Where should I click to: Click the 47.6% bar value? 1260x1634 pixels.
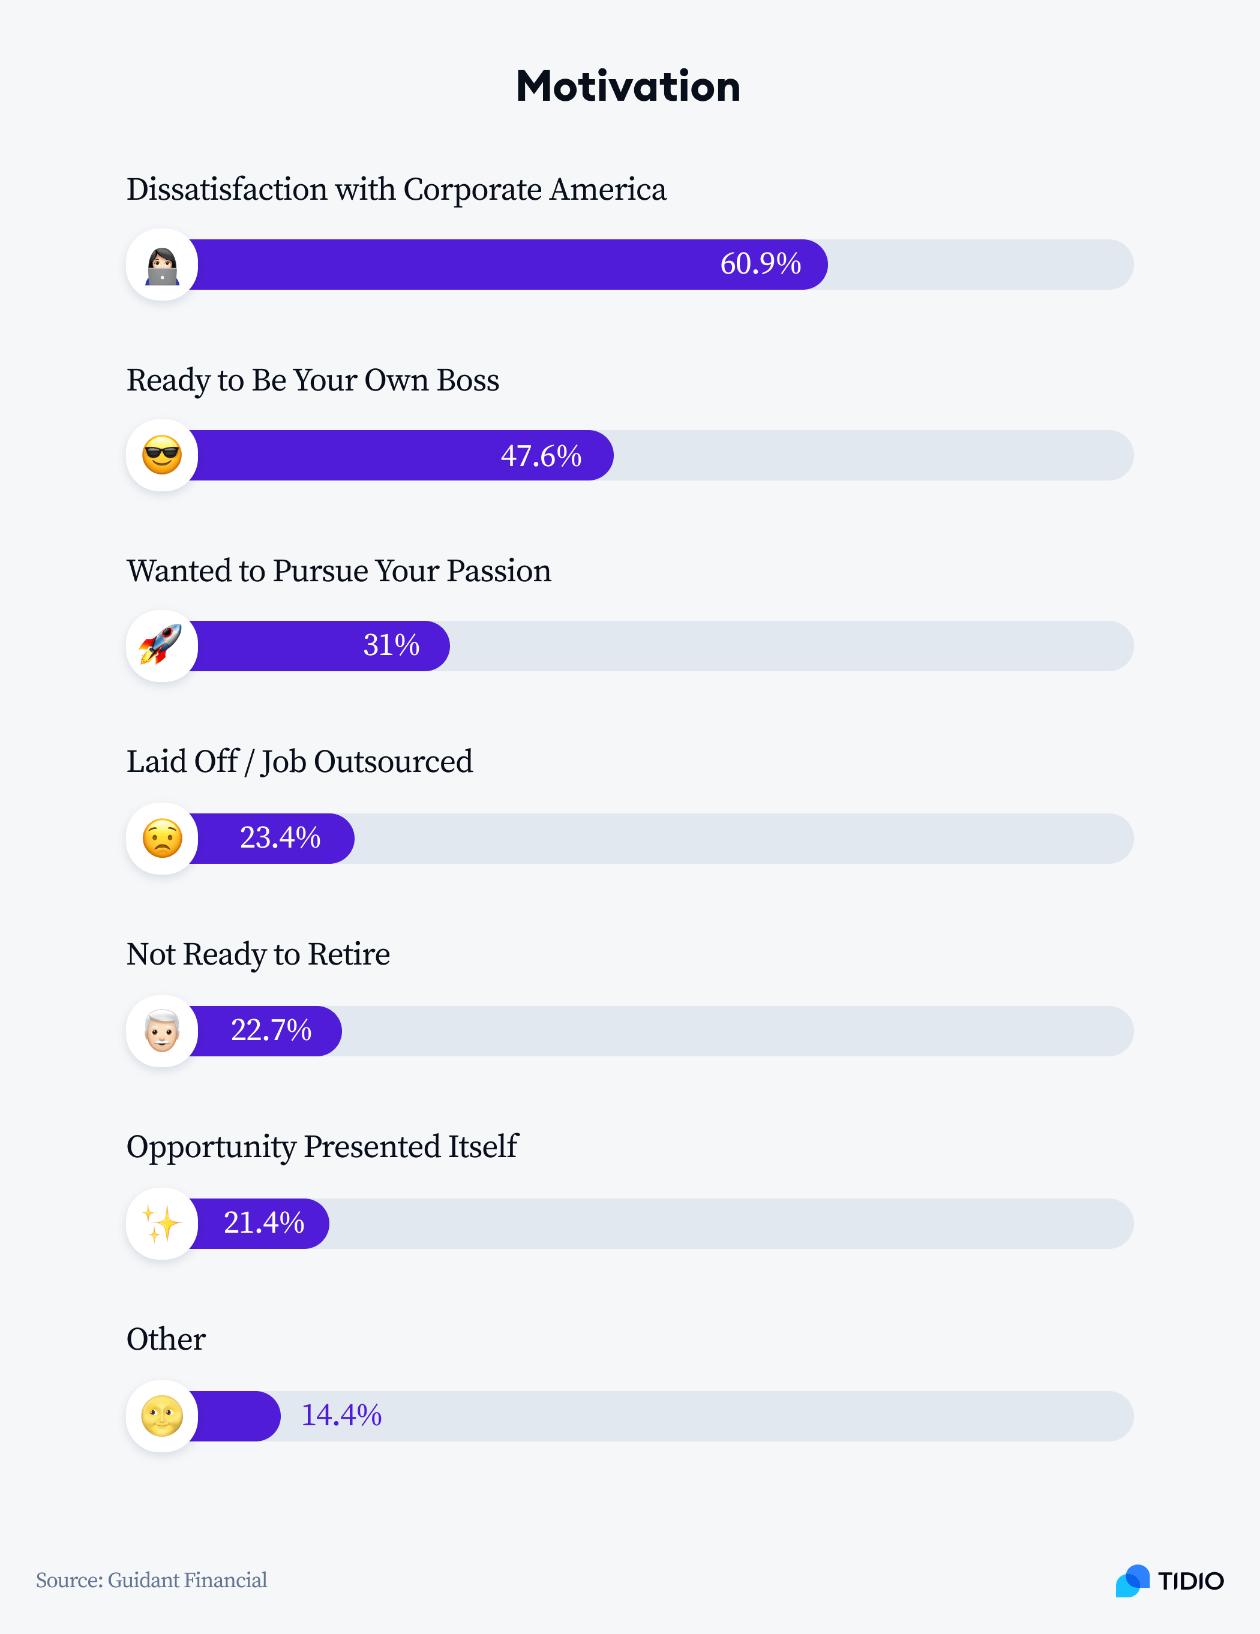pyautogui.click(x=541, y=456)
